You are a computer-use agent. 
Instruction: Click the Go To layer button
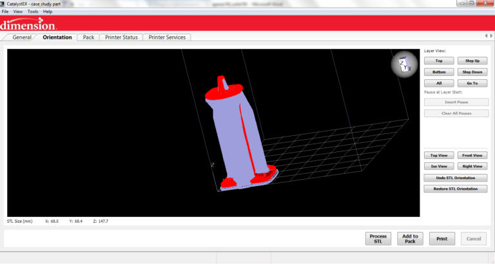[x=472, y=83]
